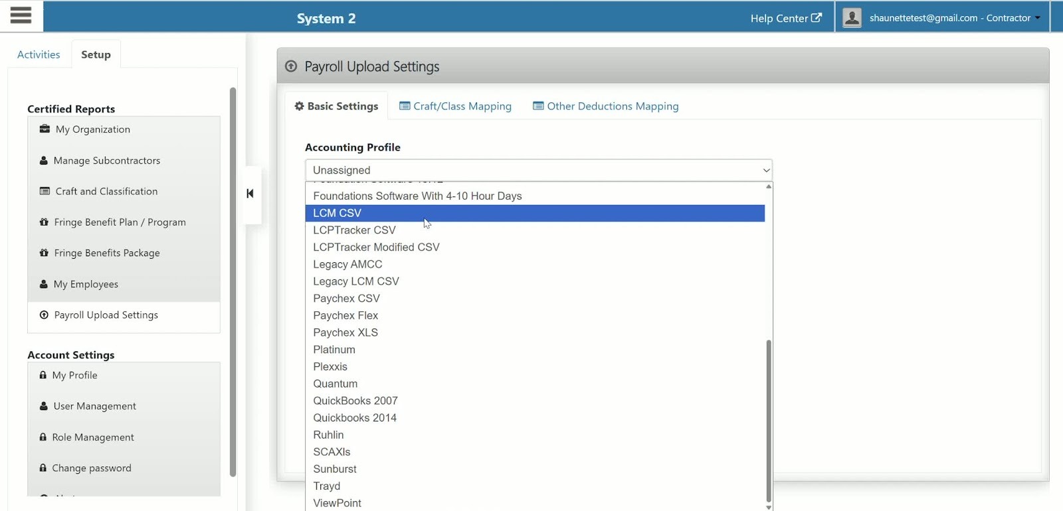Screen dimensions: 1063x511
Task: Choose the QuickBooks 2007 option
Action: point(535,401)
